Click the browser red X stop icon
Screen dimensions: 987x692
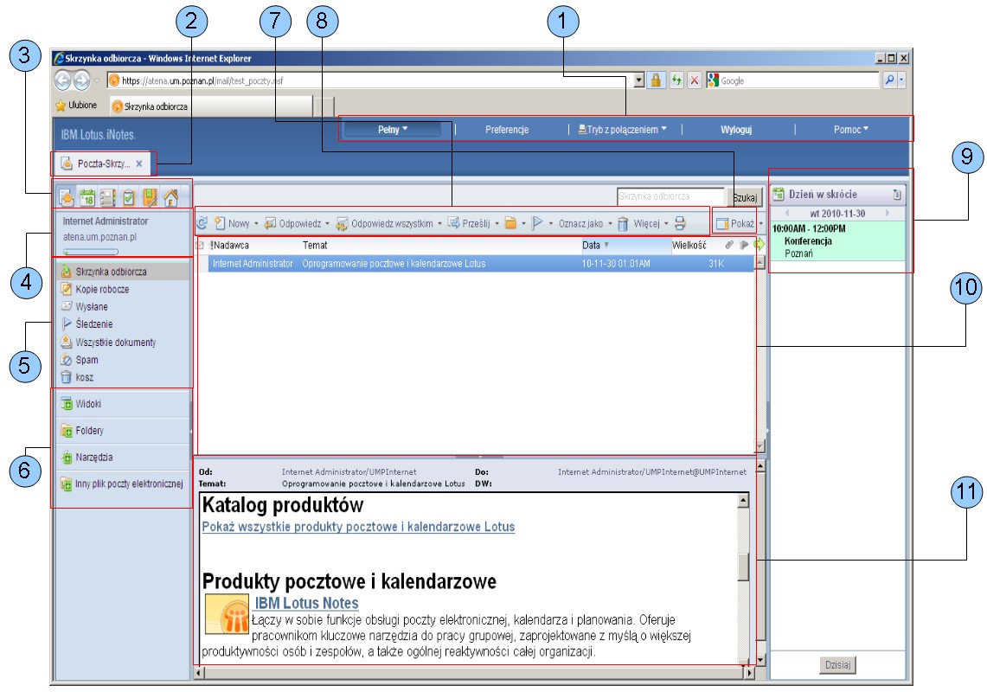pos(695,80)
